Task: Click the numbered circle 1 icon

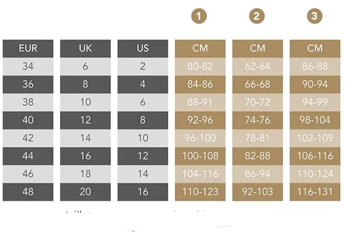Action: click(x=200, y=16)
